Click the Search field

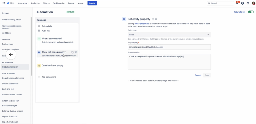click(220, 3)
